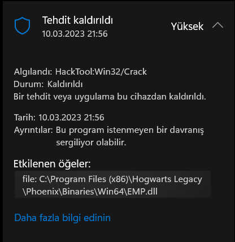Screen dimensions: 235x242
Task: Click 'Bir tehdit veya uygulama' description sentence
Action: (x=110, y=97)
